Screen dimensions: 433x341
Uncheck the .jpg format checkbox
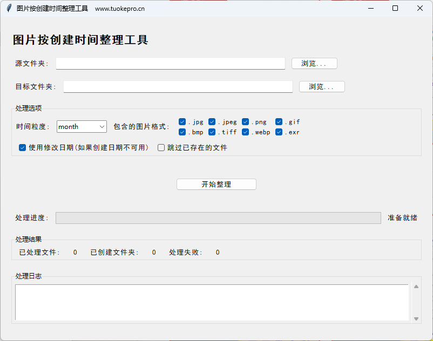182,121
